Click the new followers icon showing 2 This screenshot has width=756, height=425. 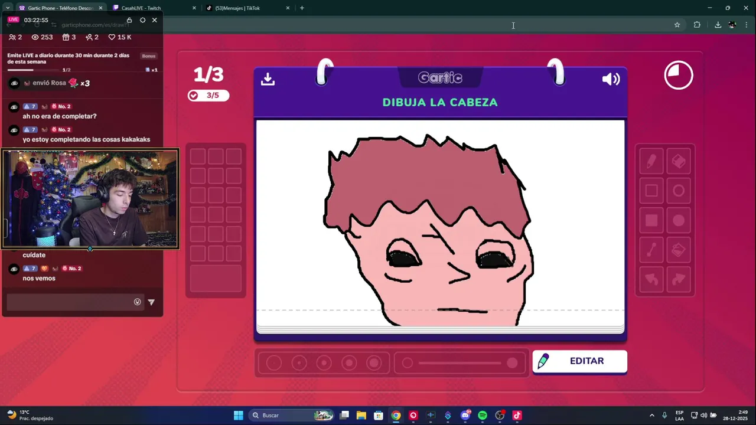[92, 37]
